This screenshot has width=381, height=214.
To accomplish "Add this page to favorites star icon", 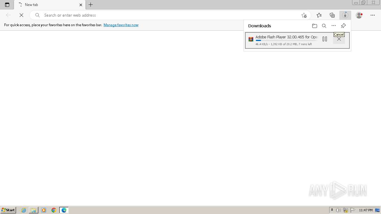I will pos(304,15).
